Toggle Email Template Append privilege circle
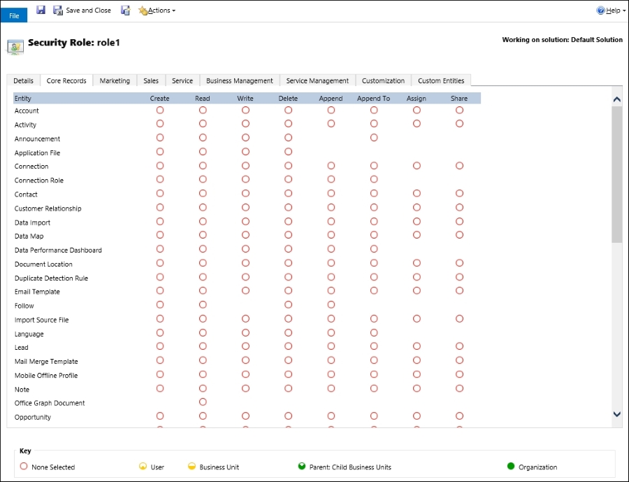The width and height of the screenshot is (629, 482). pyautogui.click(x=331, y=290)
